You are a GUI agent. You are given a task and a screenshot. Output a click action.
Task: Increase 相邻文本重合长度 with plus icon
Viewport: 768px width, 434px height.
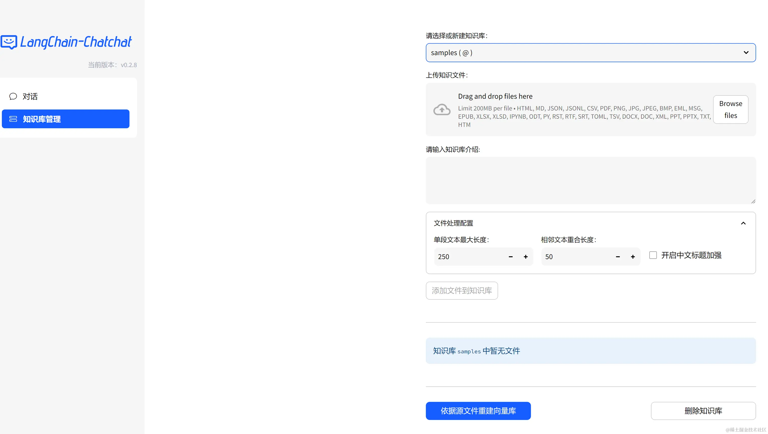click(633, 257)
